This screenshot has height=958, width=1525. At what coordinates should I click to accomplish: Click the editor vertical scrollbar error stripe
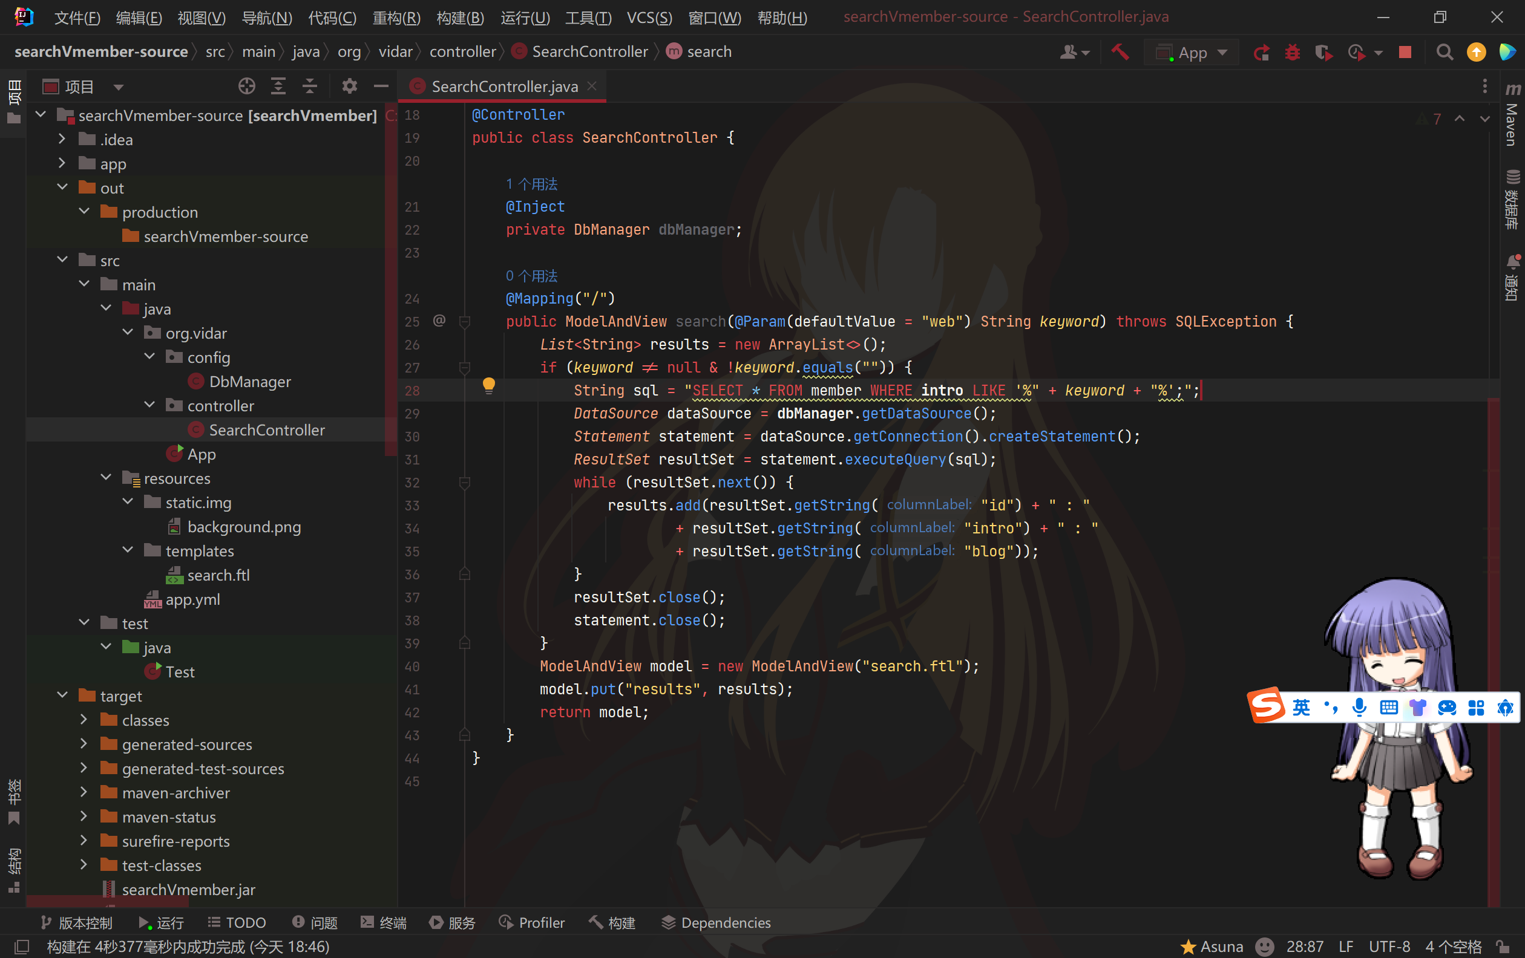[x=1494, y=652]
